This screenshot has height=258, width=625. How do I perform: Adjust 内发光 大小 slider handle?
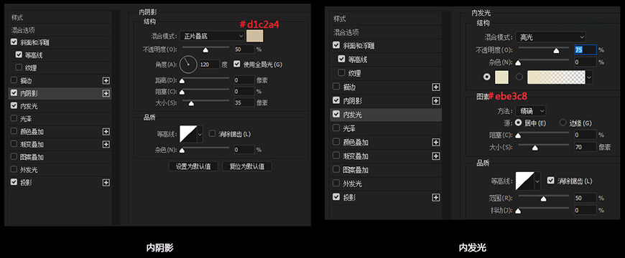coord(535,148)
